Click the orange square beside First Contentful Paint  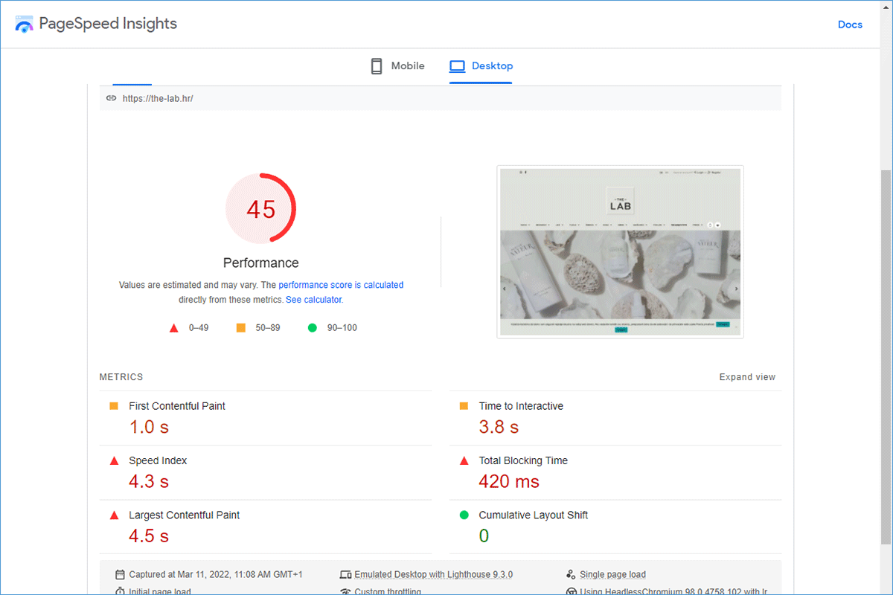114,406
